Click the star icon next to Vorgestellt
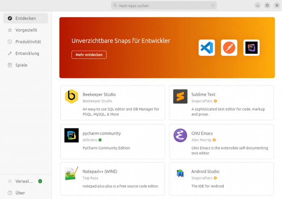Viewport: 282px width, 199px height. [x=10, y=30]
